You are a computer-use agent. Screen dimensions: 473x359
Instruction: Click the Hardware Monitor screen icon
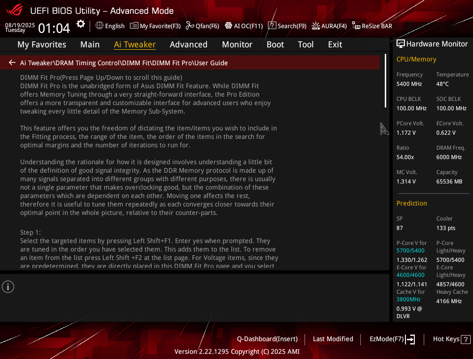point(400,44)
